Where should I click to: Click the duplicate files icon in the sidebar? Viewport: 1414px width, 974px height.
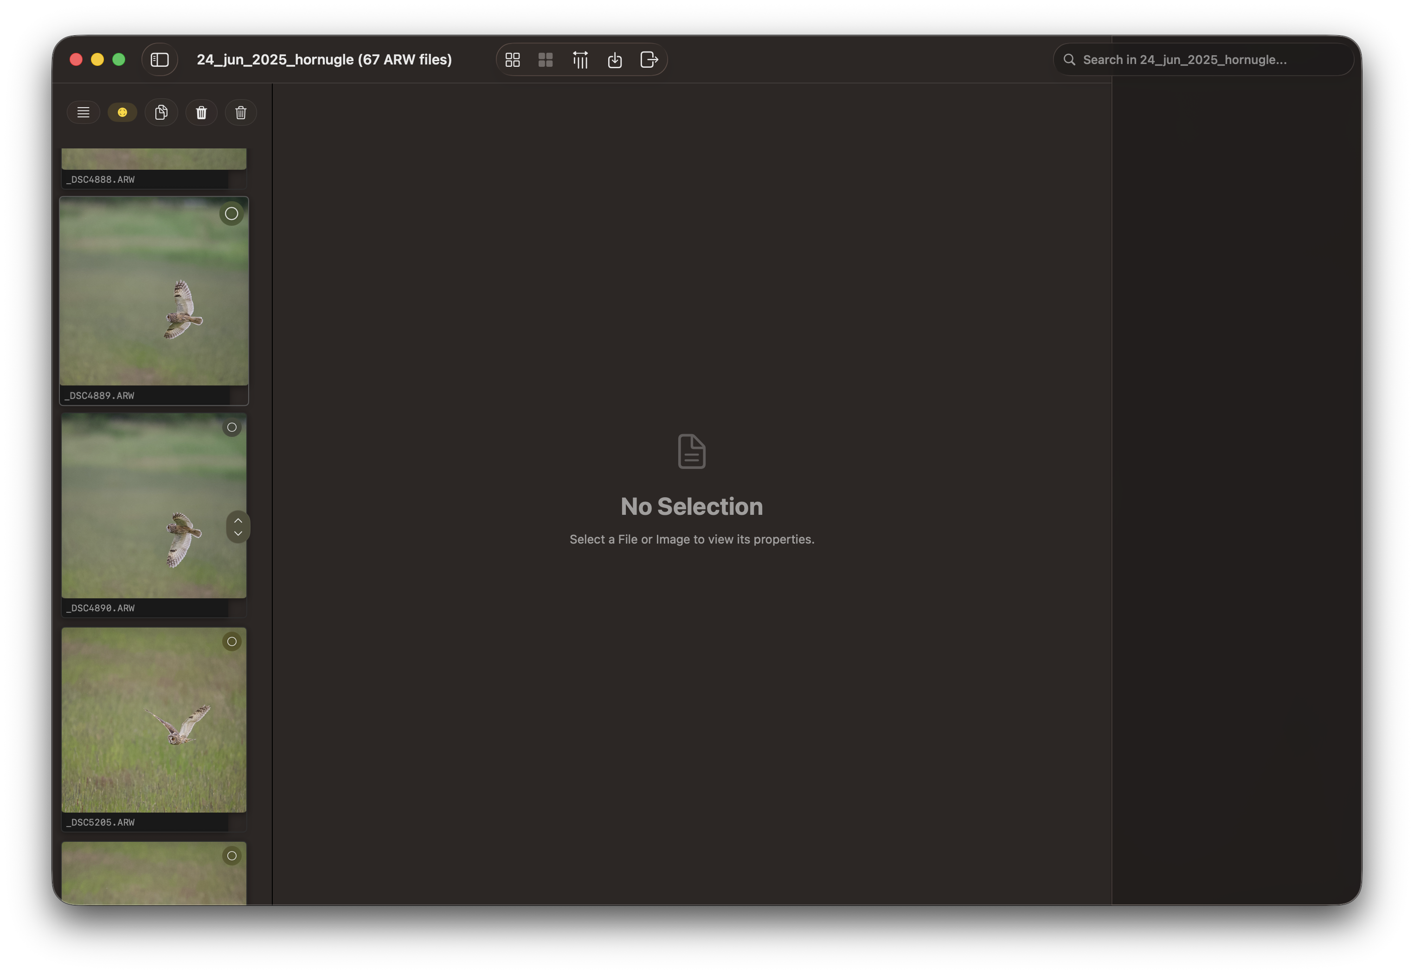point(161,112)
